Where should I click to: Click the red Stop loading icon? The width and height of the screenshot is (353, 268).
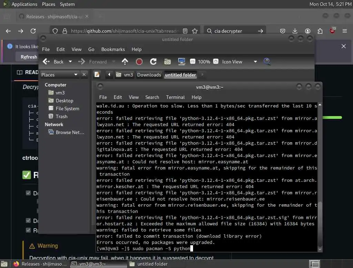pyautogui.click(x=139, y=61)
